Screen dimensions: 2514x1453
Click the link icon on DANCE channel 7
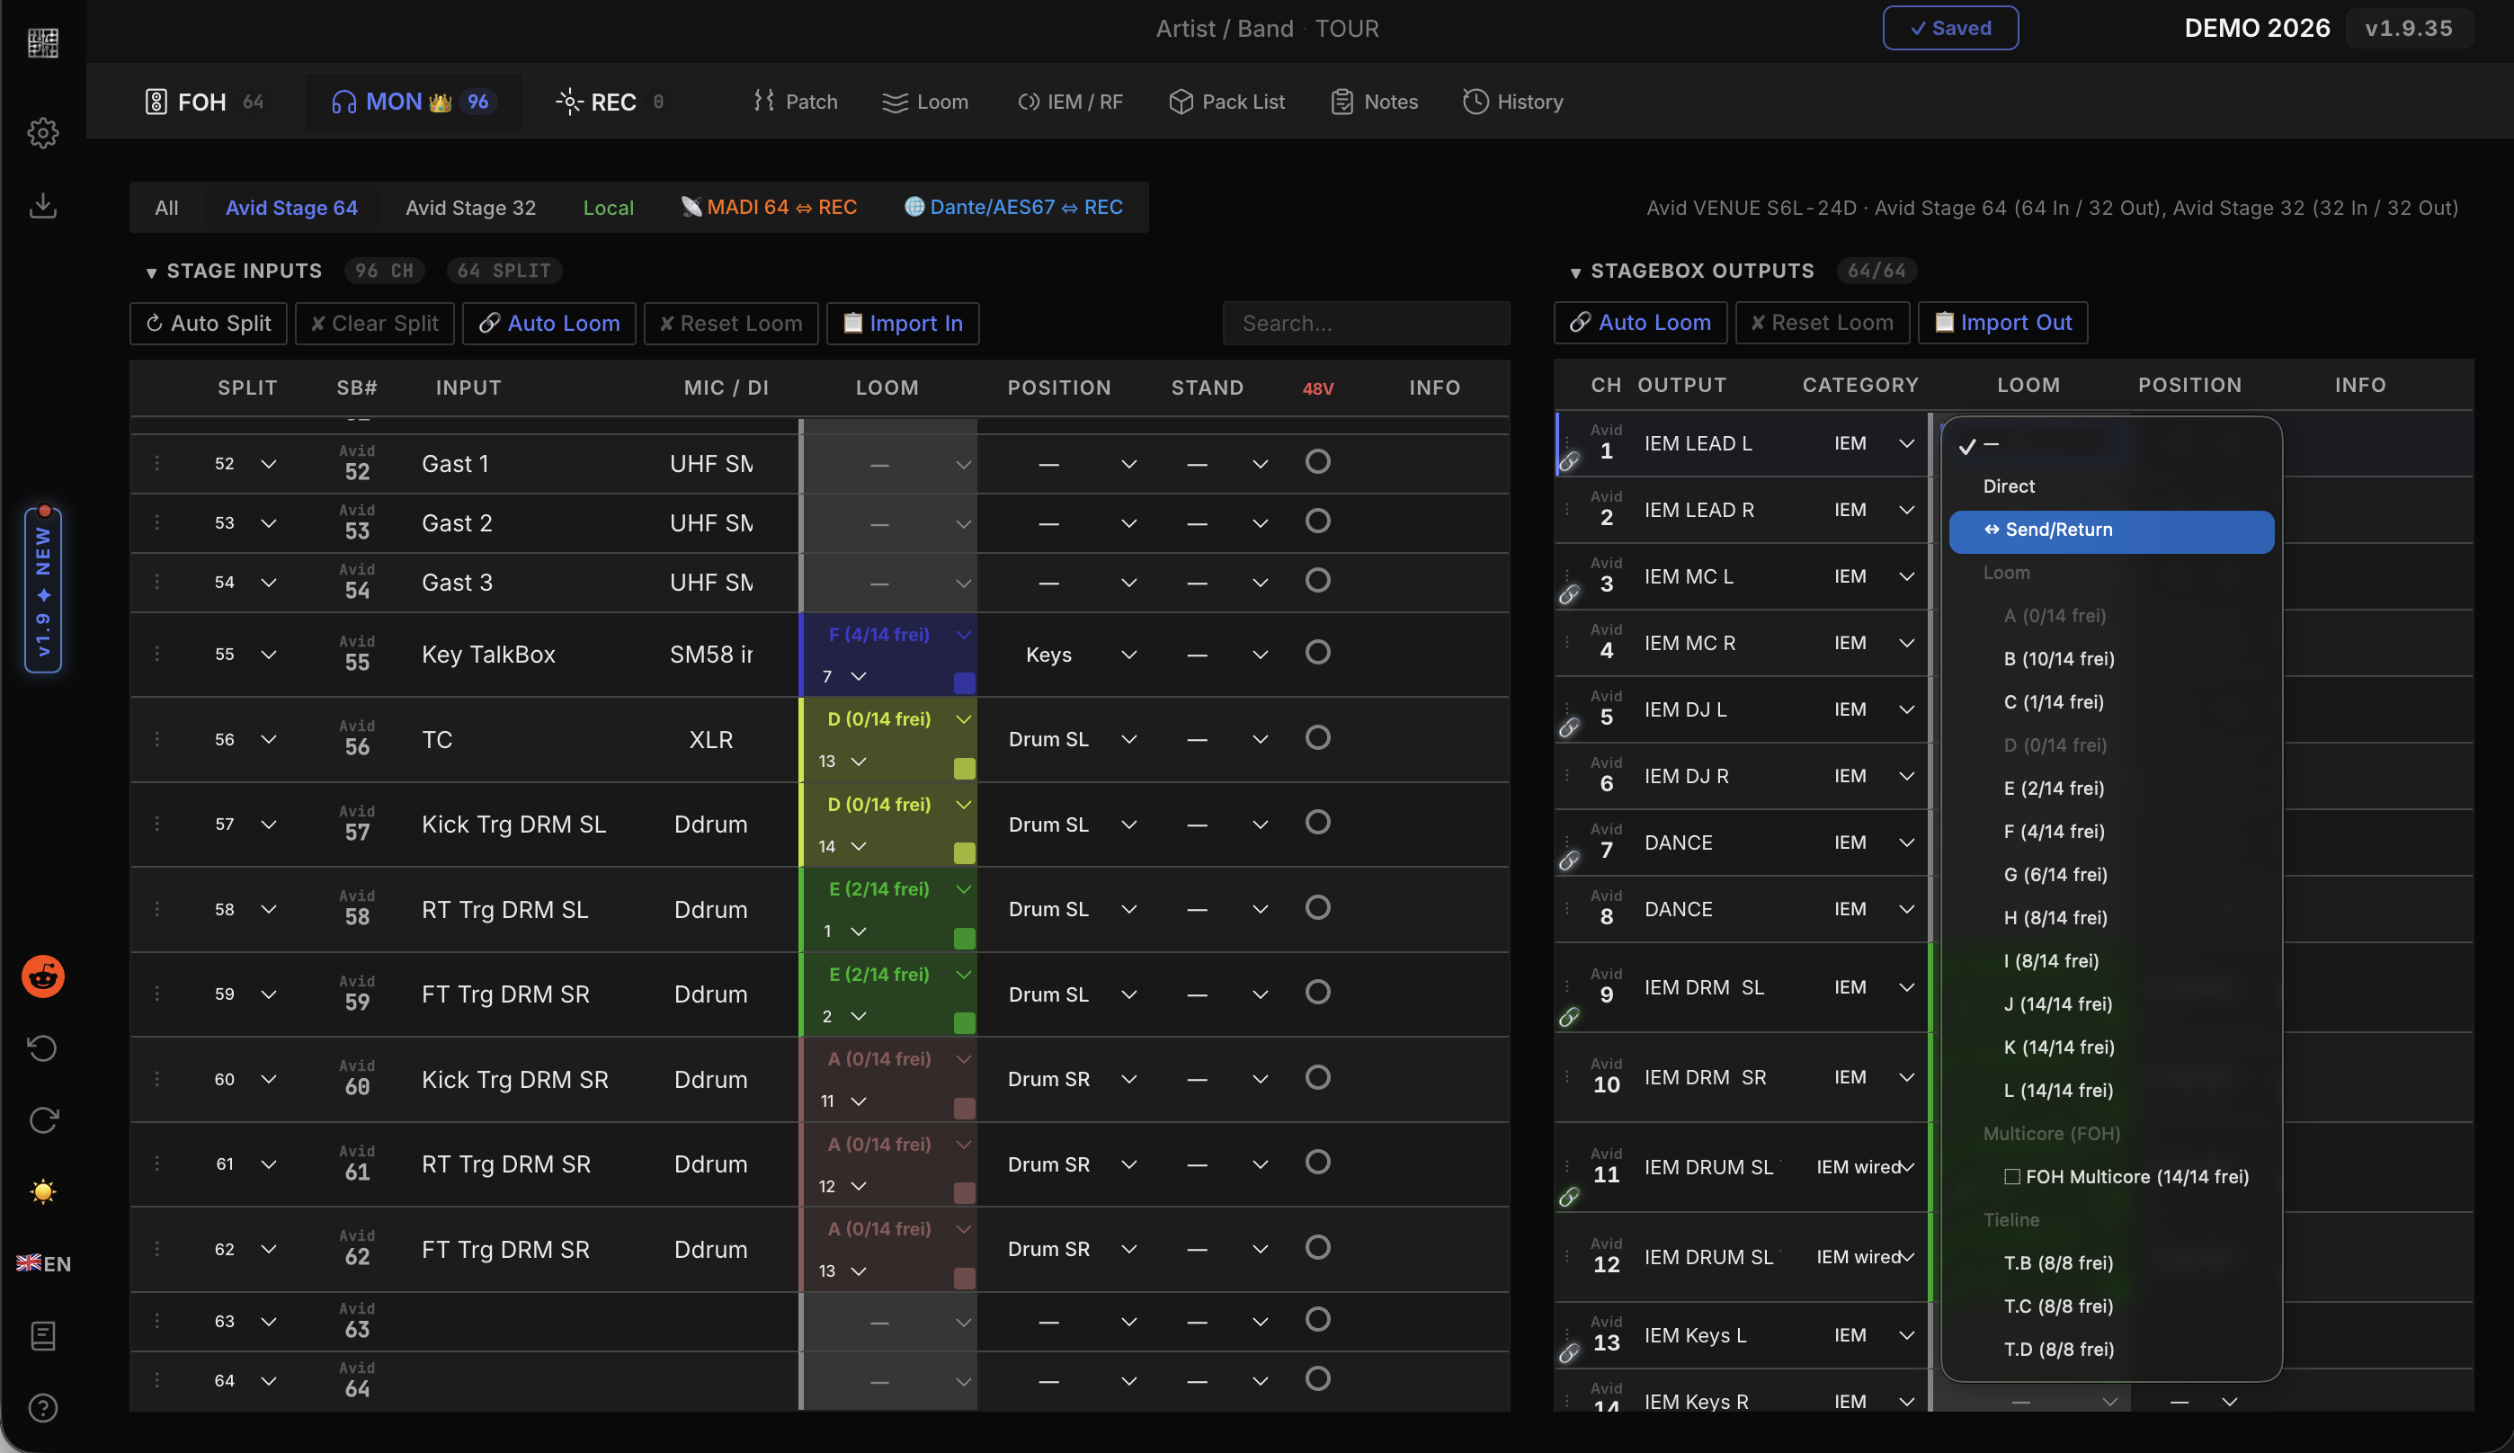pos(1569,860)
